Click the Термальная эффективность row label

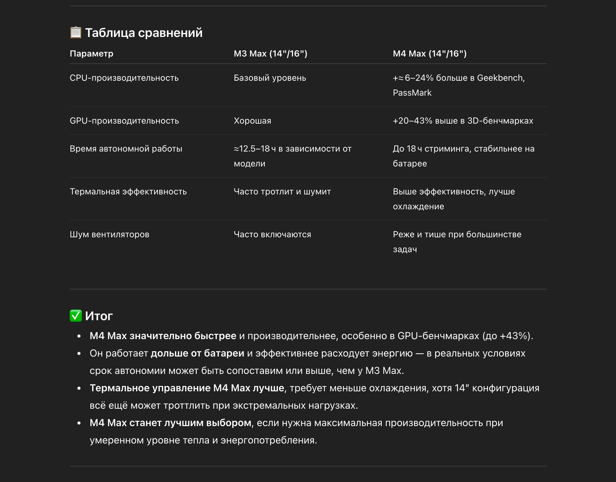pyautogui.click(x=128, y=191)
